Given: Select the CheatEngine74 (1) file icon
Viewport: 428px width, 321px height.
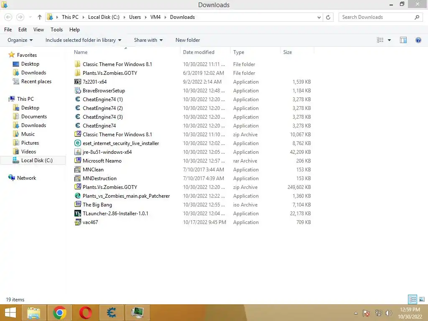Looking at the screenshot, I should [77, 99].
